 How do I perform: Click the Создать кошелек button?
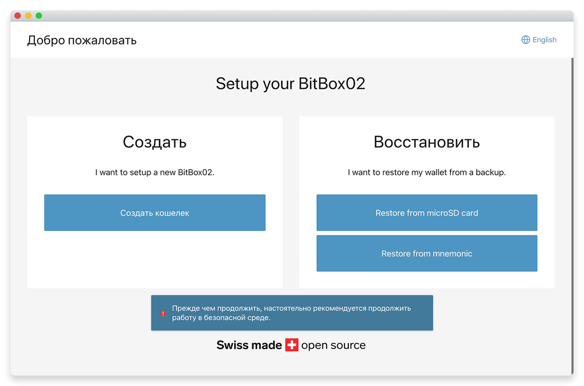(x=155, y=213)
